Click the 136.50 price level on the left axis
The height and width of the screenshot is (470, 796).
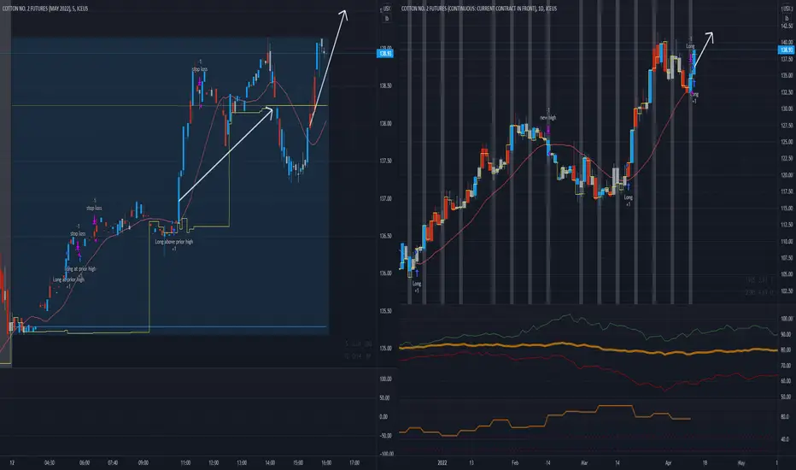click(385, 236)
